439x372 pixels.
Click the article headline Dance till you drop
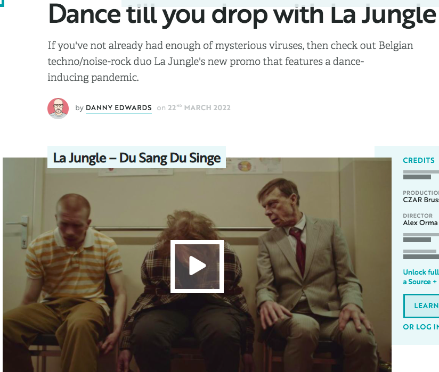pos(242,14)
